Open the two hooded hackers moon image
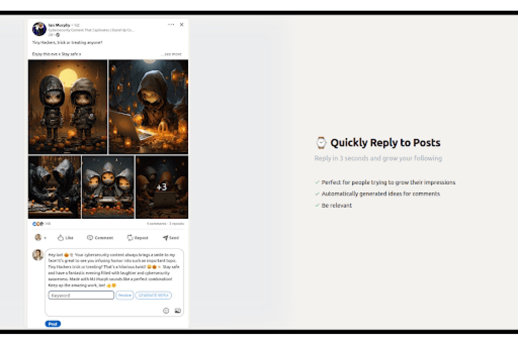Image resolution: width=518 pixels, height=345 pixels. (x=68, y=107)
